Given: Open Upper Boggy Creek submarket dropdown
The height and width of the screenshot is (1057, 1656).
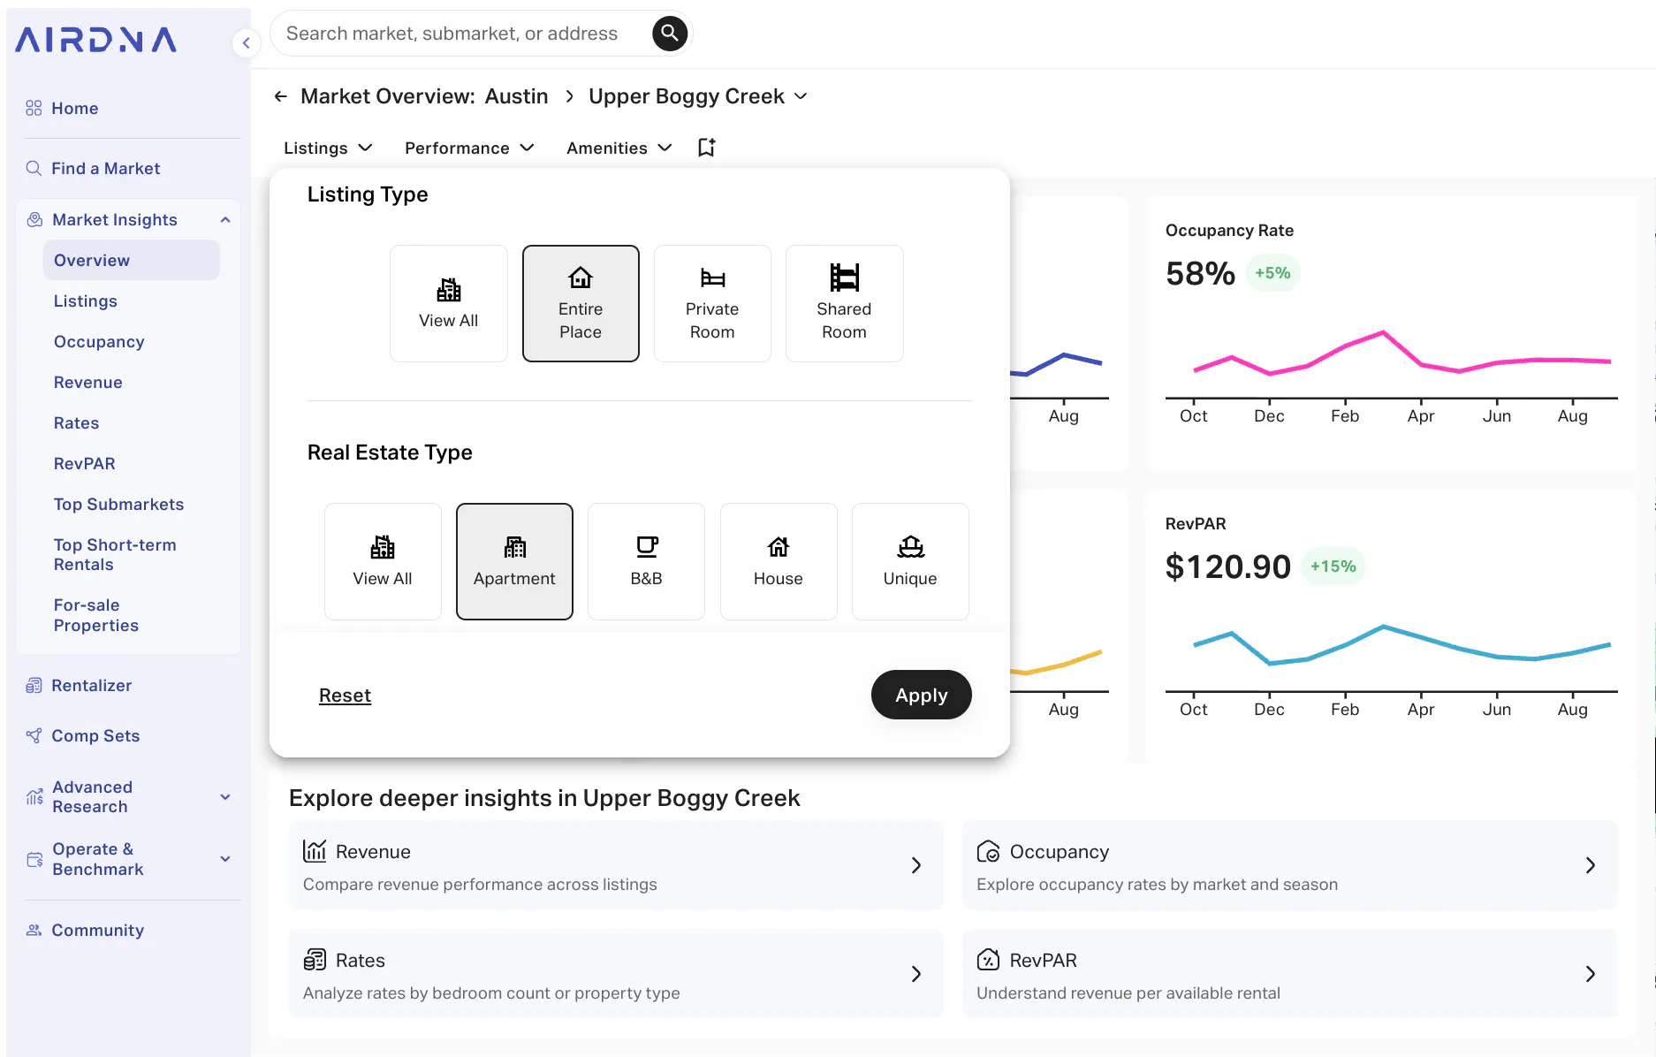Looking at the screenshot, I should 698,96.
